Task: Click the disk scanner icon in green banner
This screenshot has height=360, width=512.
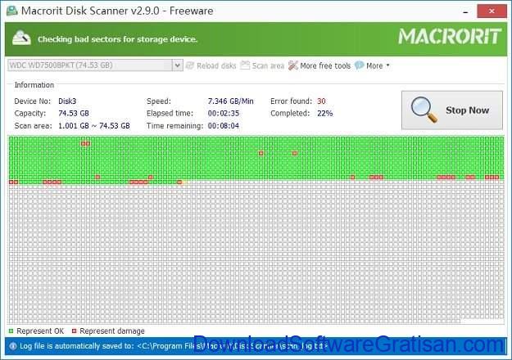Action: pyautogui.click(x=21, y=38)
